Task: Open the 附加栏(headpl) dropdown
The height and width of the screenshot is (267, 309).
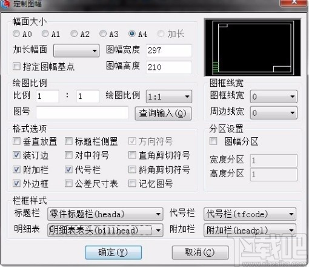Action: [x=250, y=230]
